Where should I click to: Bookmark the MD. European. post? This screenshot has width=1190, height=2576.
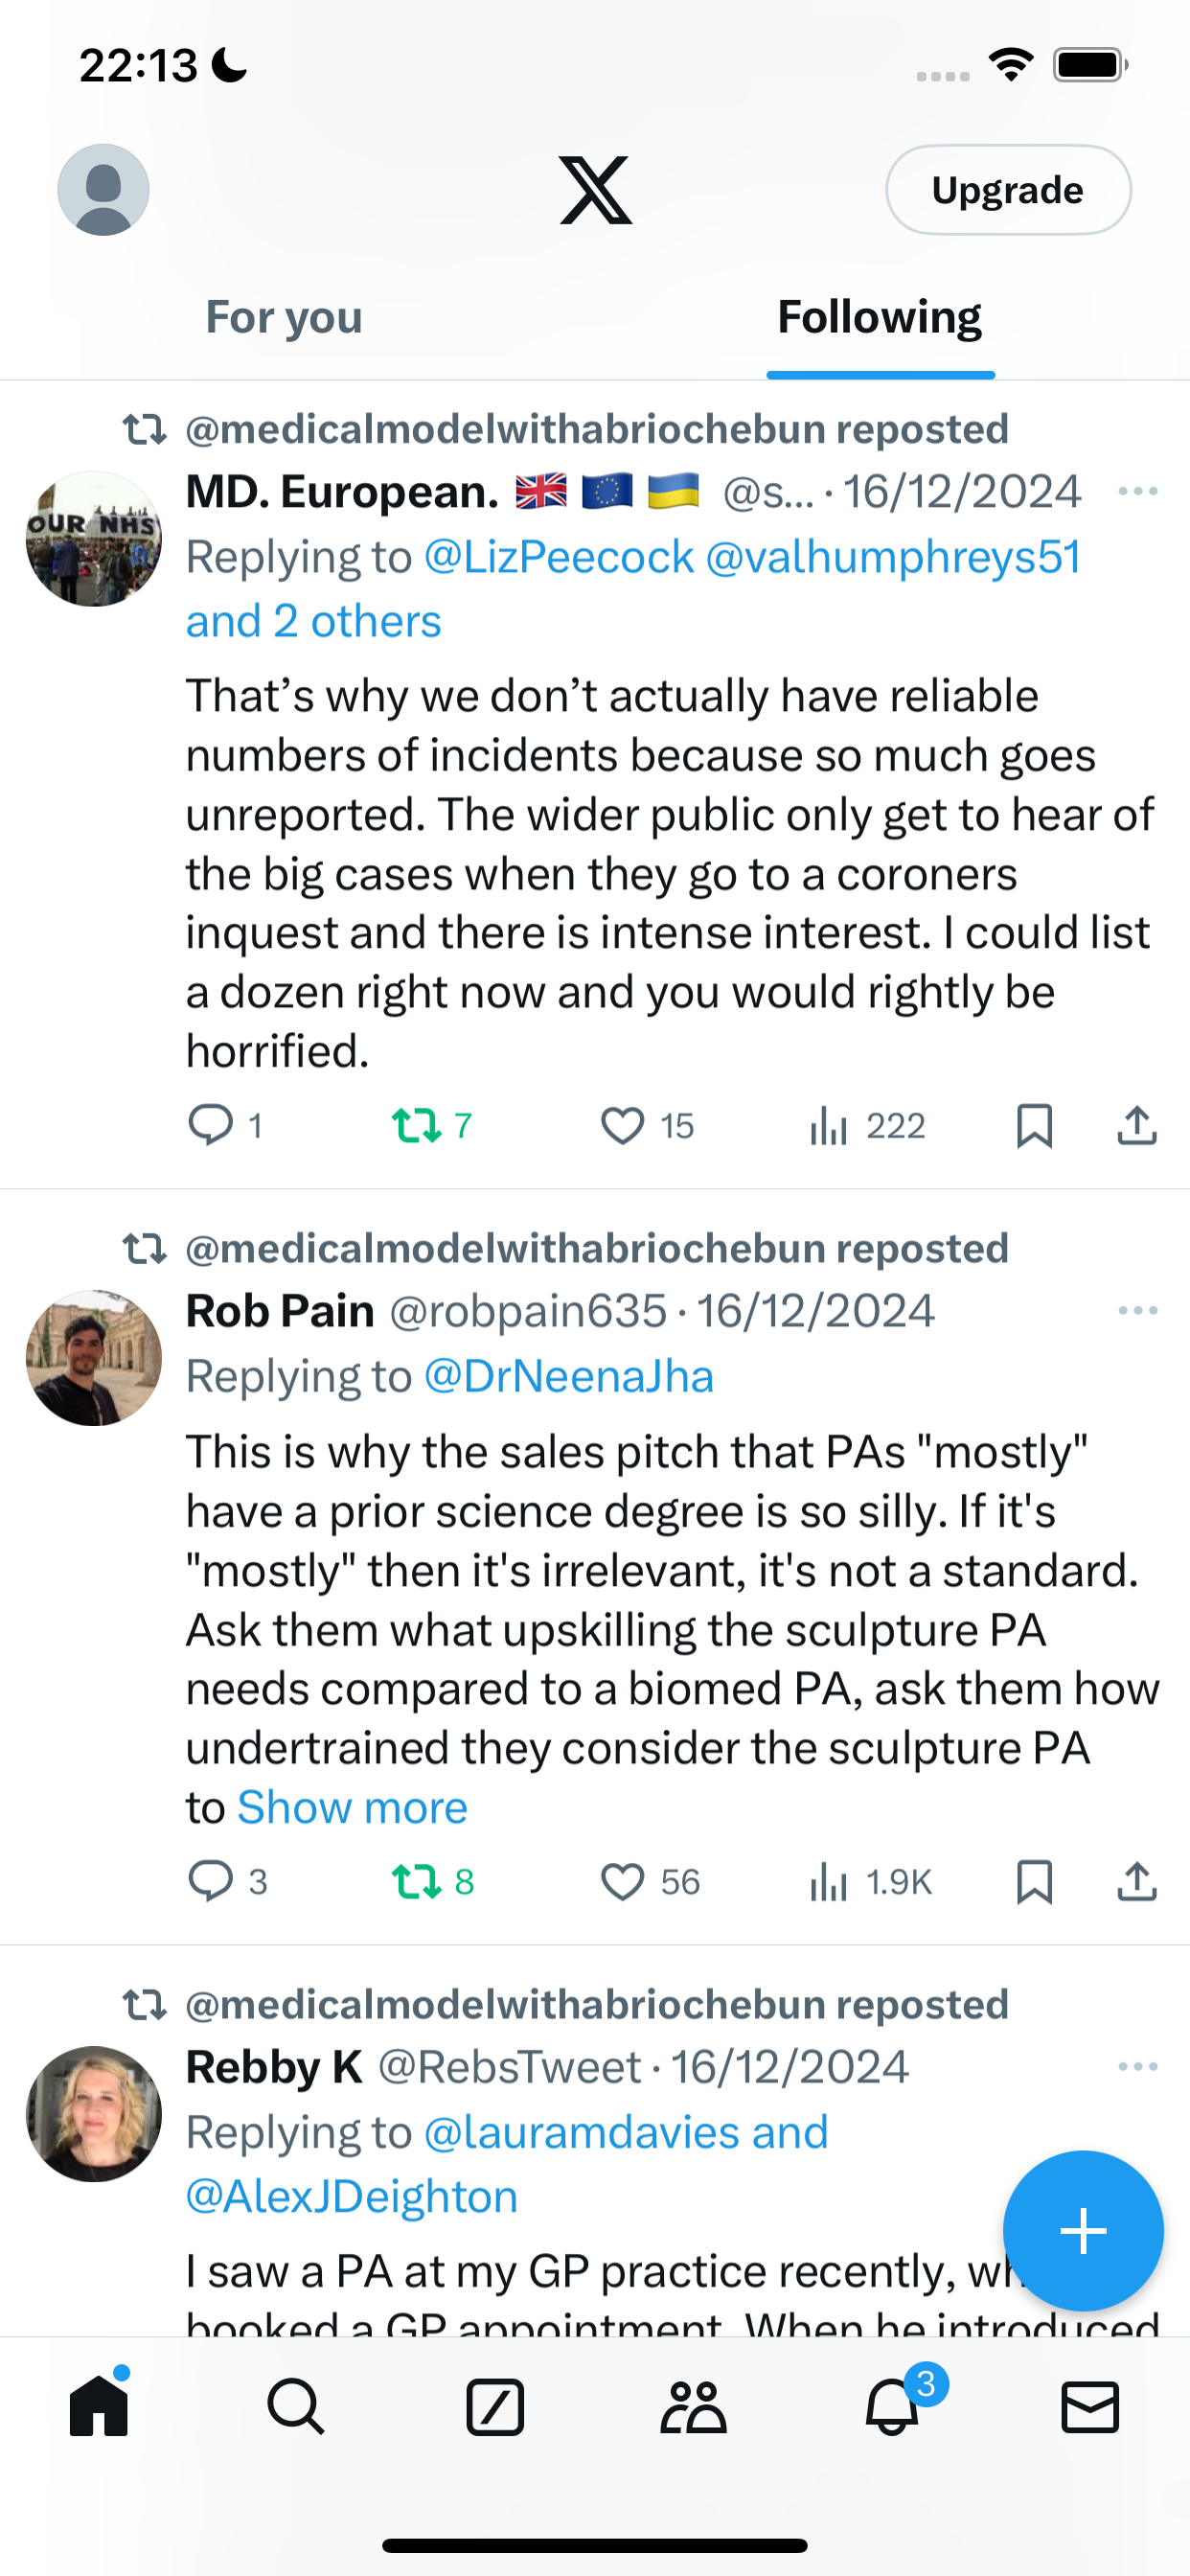point(1034,1126)
